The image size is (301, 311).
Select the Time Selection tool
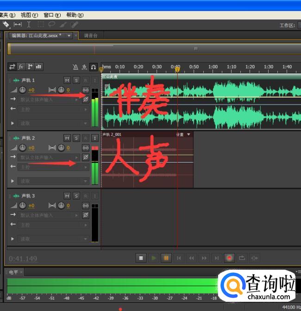tap(29, 25)
